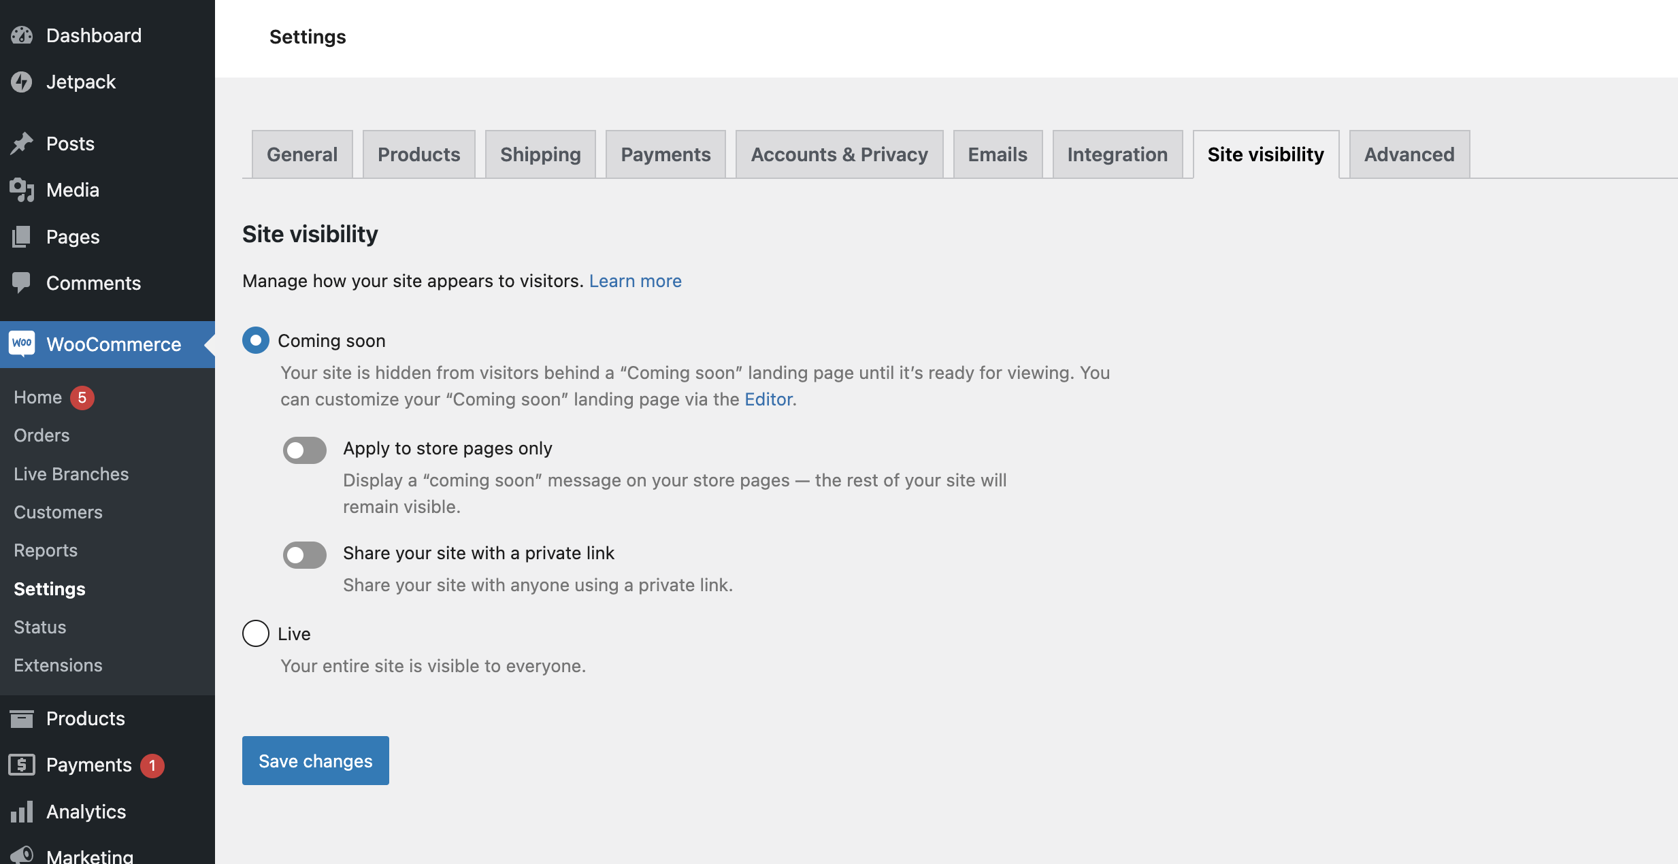Open Comments via its speech bubble icon
The width and height of the screenshot is (1678, 864).
[x=22, y=282]
